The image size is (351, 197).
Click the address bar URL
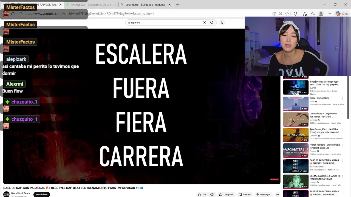click(89, 14)
